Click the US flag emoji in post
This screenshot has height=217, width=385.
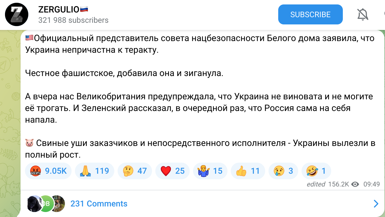[x=29, y=38]
